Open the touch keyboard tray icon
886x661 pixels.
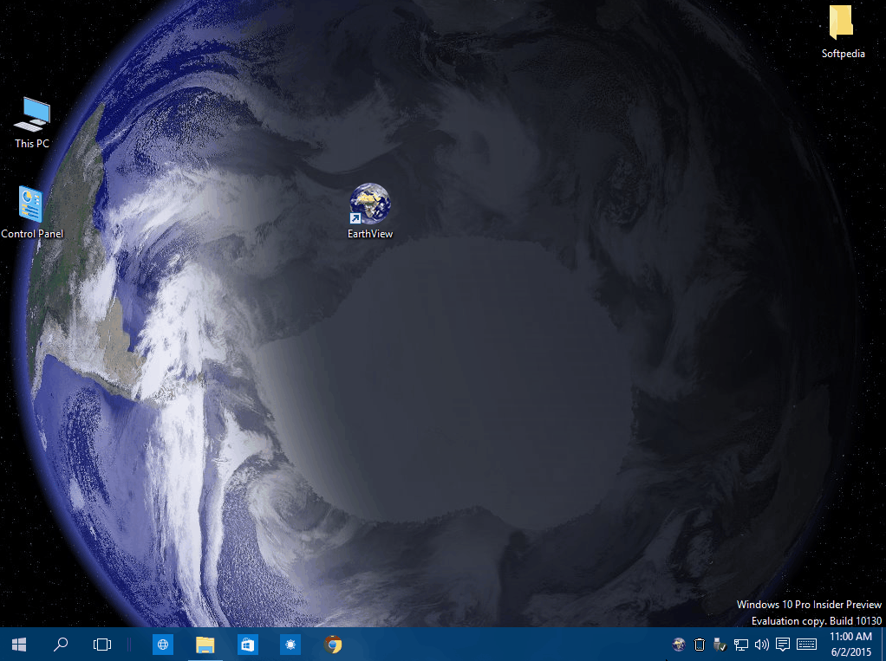(805, 645)
